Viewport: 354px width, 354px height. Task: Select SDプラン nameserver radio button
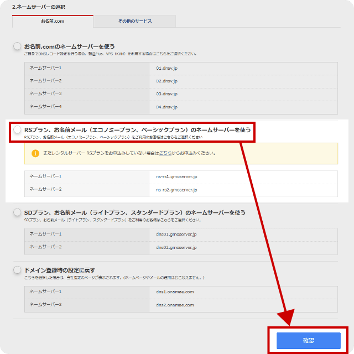tap(17, 212)
